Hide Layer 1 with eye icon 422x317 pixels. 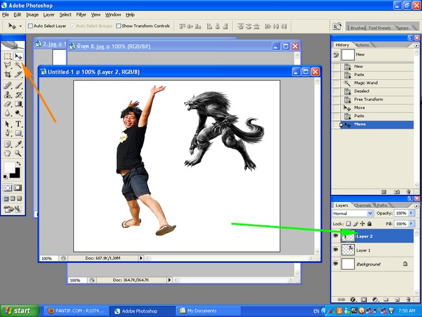[x=336, y=249]
